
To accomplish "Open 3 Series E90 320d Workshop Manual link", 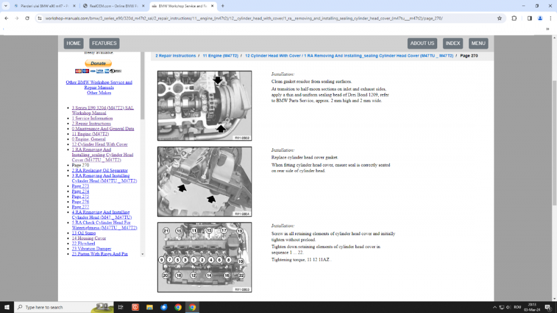I will [x=102, y=110].
